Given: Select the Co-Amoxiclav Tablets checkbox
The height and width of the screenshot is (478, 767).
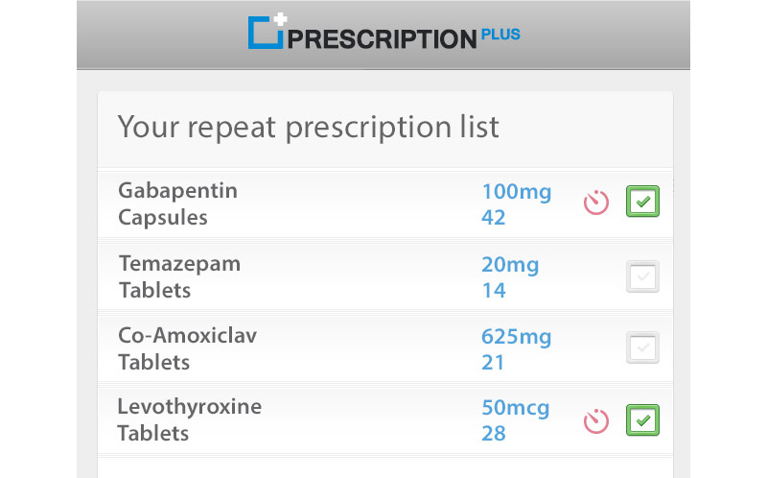Looking at the screenshot, I should (642, 347).
